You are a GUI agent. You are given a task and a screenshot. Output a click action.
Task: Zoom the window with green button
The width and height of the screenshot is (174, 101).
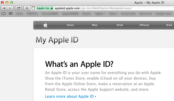click(x=12, y=2)
